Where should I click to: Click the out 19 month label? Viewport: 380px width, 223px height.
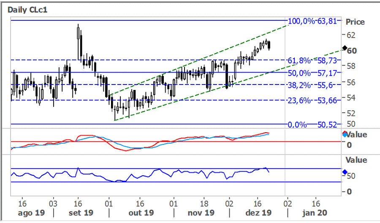coord(141,213)
